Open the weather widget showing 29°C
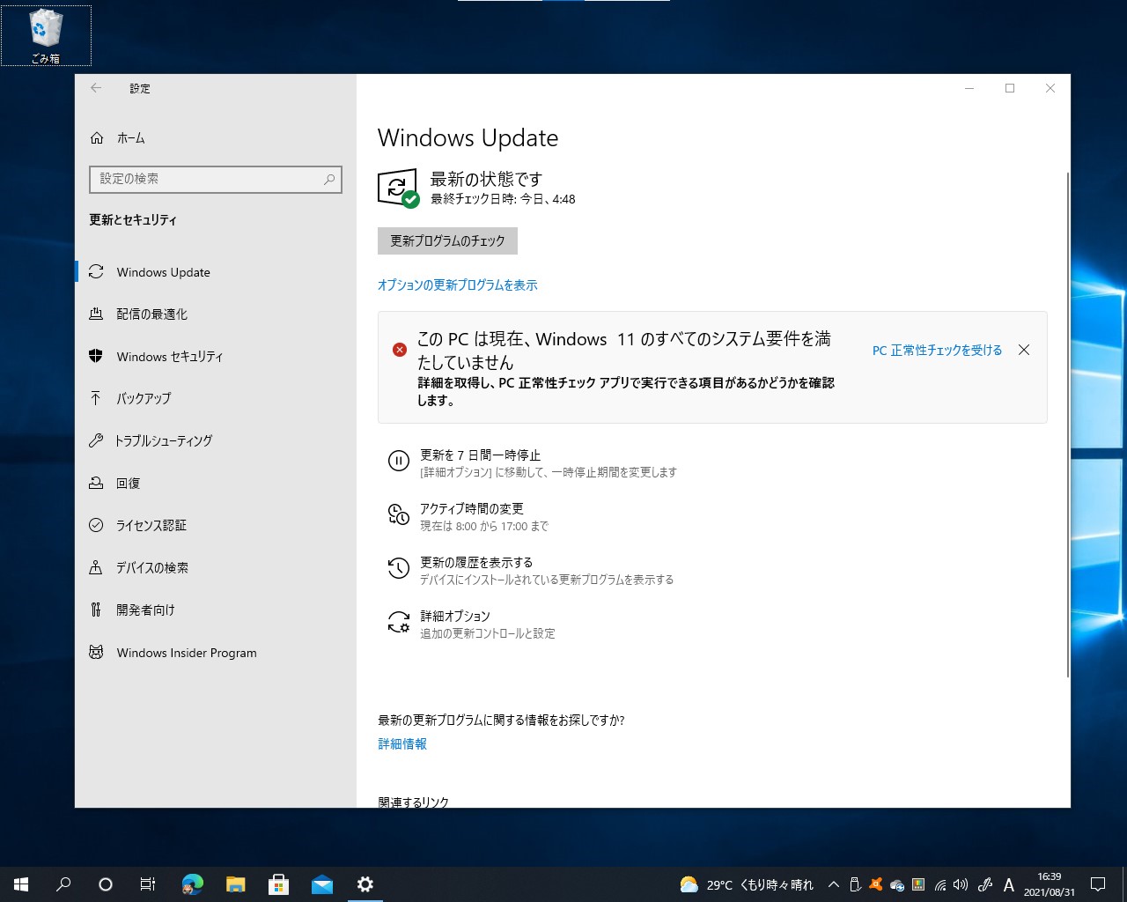 (x=747, y=884)
